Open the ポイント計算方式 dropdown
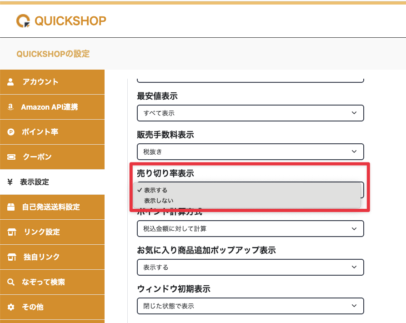This screenshot has height=323, width=406. point(250,228)
